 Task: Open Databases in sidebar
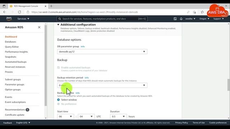(10, 42)
